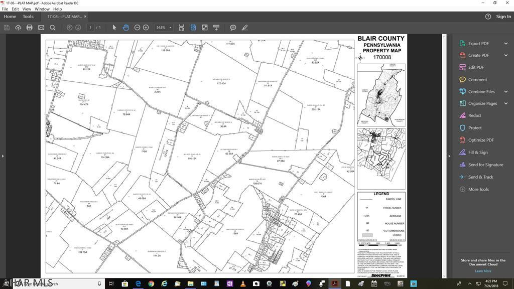Open the View menu
The width and height of the screenshot is (514, 289).
(27, 9)
